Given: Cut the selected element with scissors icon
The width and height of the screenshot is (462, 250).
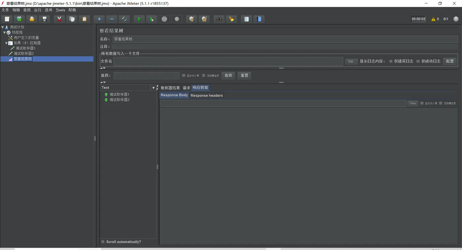Looking at the screenshot, I should (59, 19).
